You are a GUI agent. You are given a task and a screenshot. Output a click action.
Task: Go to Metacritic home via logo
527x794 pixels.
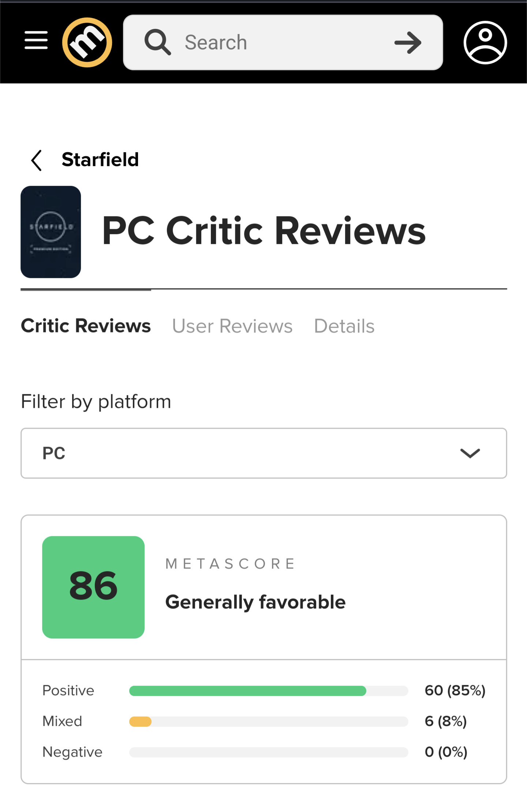(x=87, y=42)
